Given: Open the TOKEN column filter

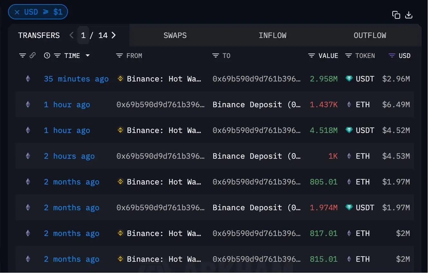Looking at the screenshot, I should 348,56.
